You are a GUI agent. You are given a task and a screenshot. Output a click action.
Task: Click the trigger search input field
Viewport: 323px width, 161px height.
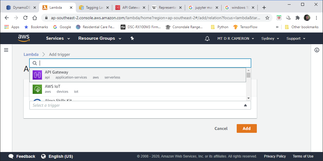point(140,63)
